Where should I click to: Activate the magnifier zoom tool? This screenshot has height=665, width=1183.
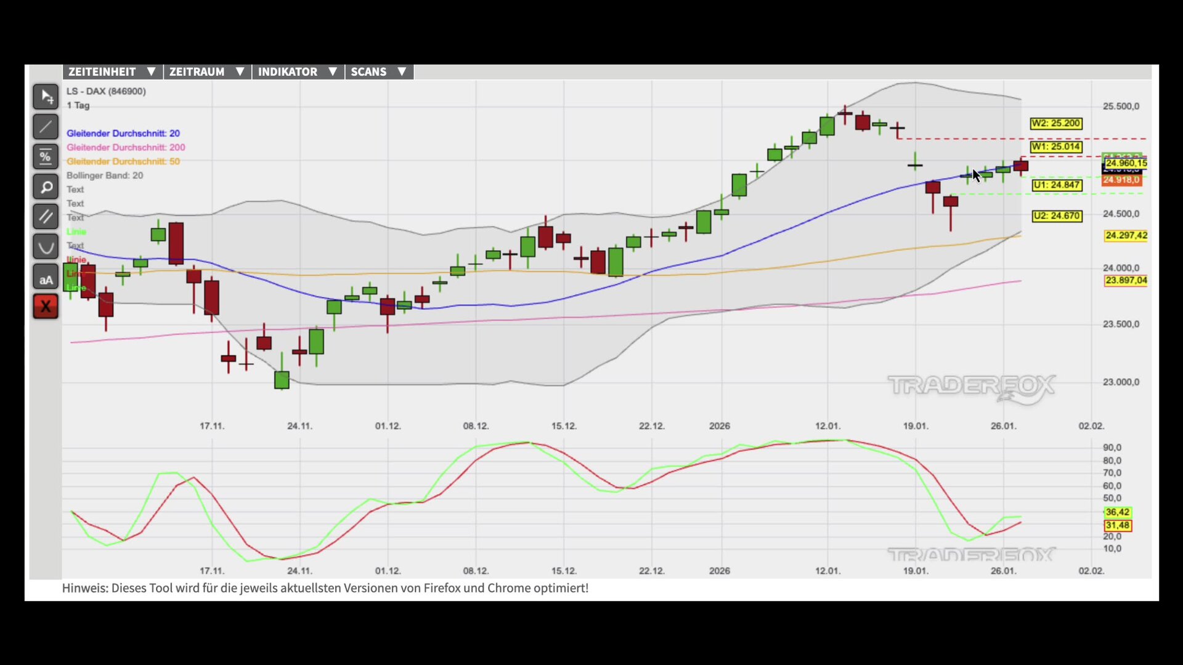(46, 187)
